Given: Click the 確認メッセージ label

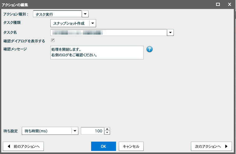Looking at the screenshot, I should point(15,49).
